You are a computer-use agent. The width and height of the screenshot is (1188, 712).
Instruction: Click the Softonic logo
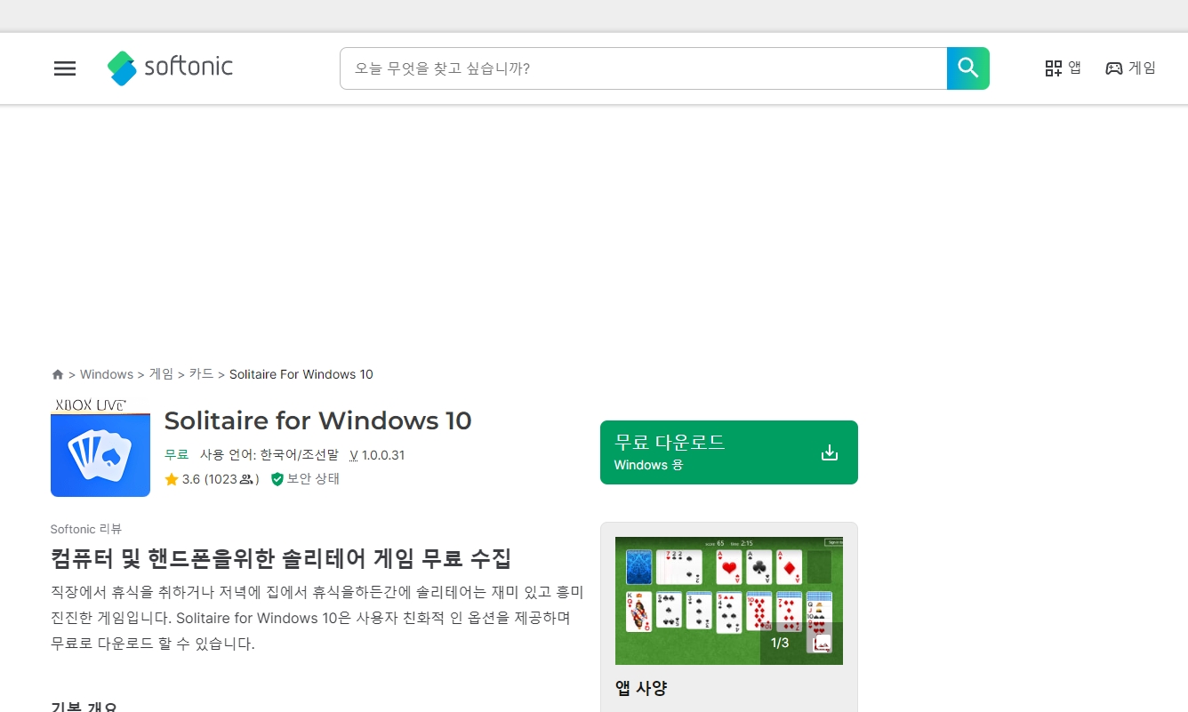pyautogui.click(x=170, y=68)
